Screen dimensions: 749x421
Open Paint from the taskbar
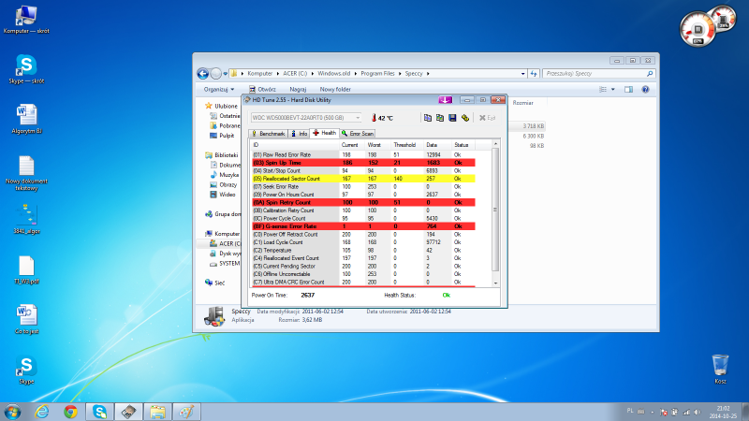186,412
